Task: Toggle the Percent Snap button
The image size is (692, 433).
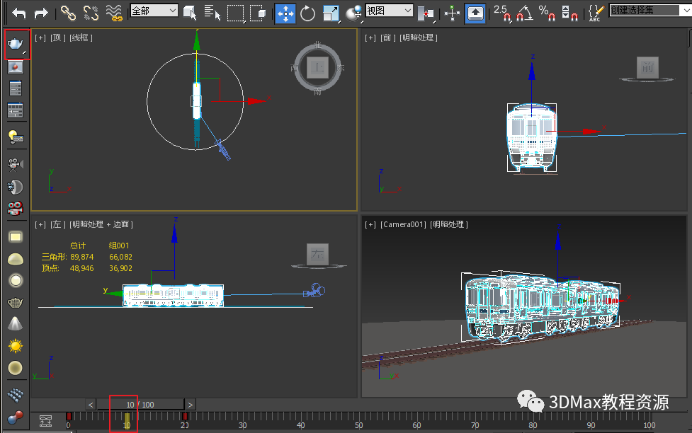Action: click(x=545, y=13)
